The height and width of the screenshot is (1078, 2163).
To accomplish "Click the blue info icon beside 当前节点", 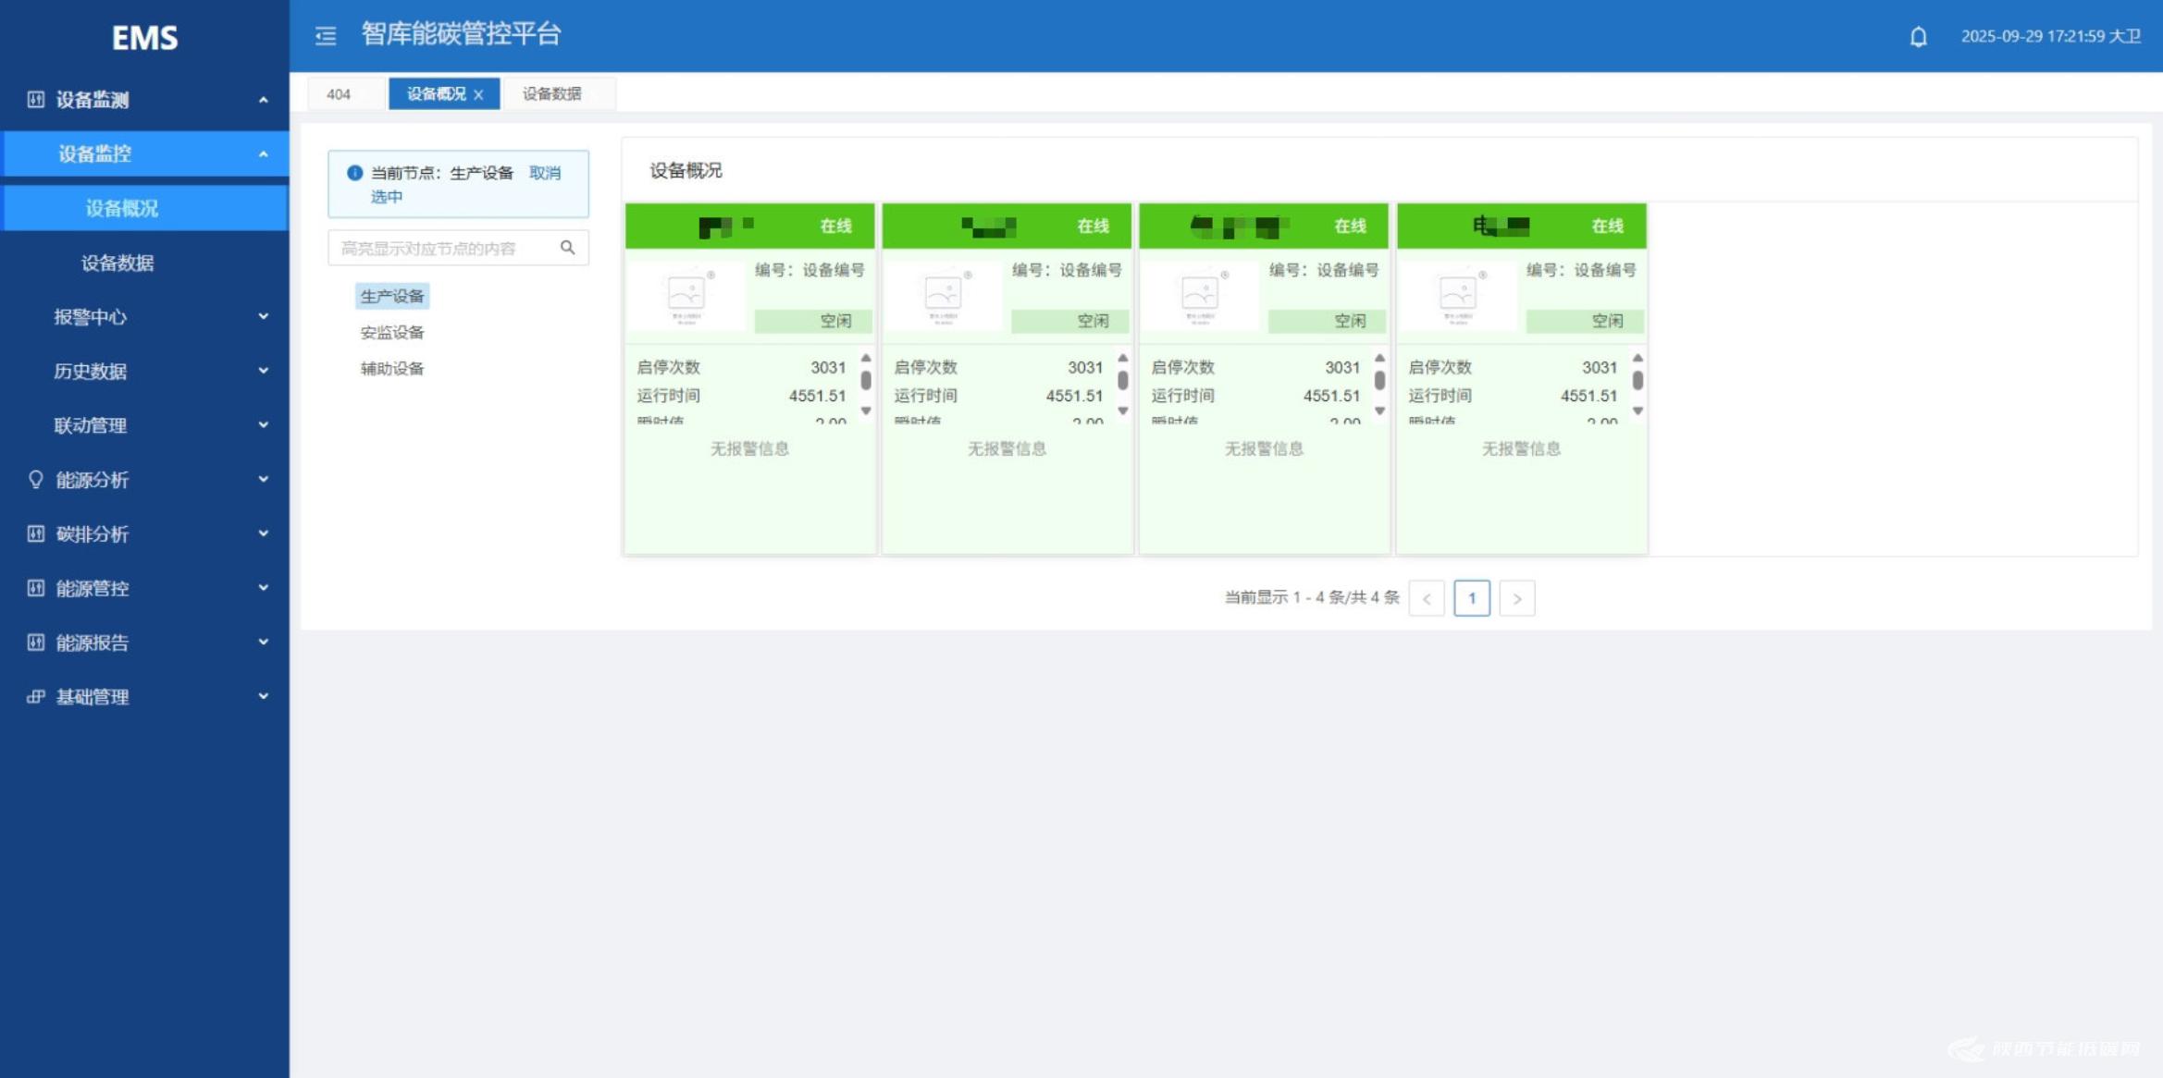I will point(354,173).
